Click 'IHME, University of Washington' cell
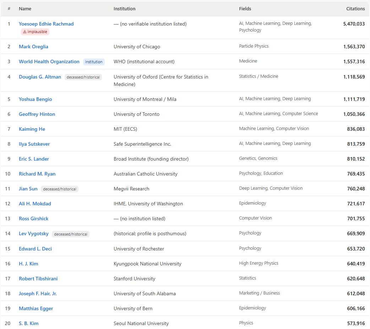This screenshot has height=329, width=370. 148,204
